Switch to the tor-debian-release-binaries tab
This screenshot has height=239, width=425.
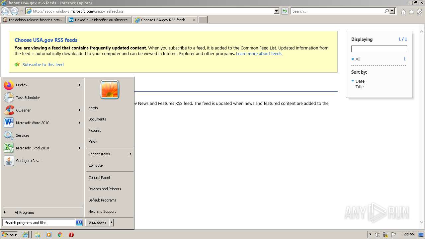[33, 20]
